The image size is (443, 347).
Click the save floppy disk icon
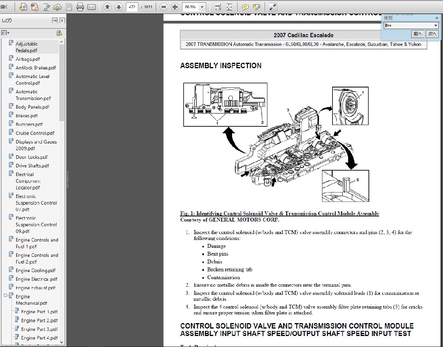click(x=69, y=7)
